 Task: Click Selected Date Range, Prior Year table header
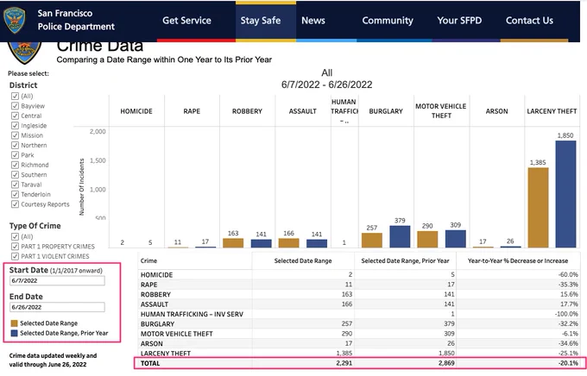pos(405,260)
